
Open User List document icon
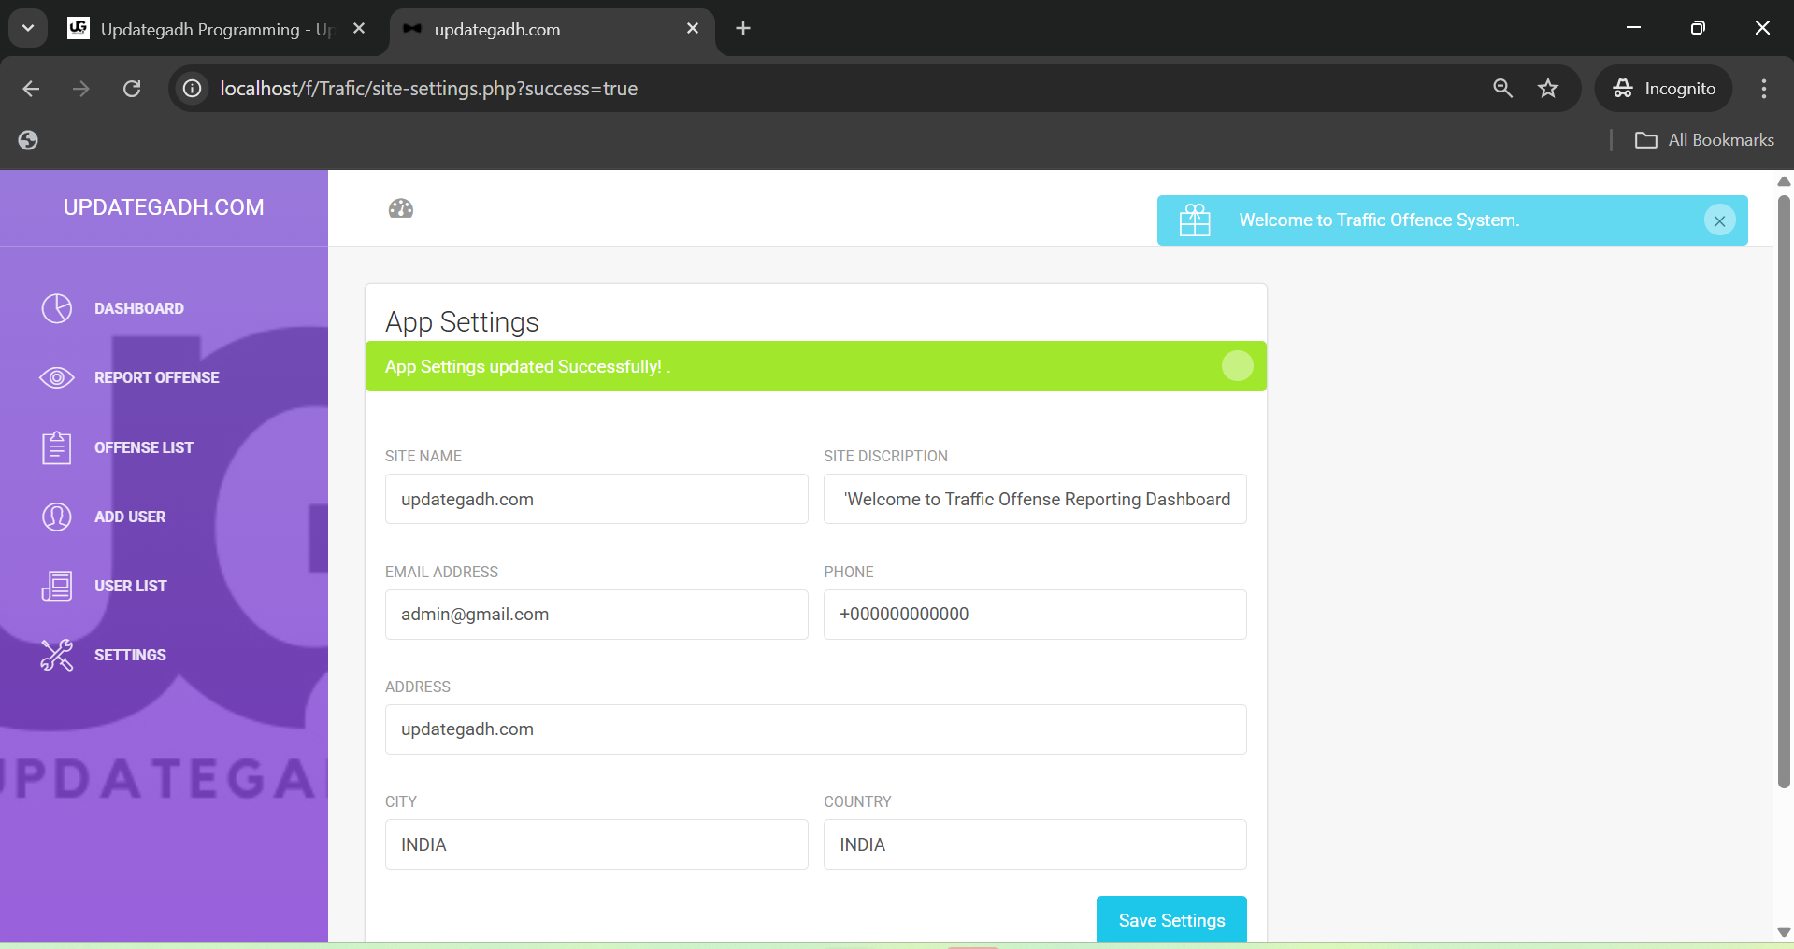(57, 586)
